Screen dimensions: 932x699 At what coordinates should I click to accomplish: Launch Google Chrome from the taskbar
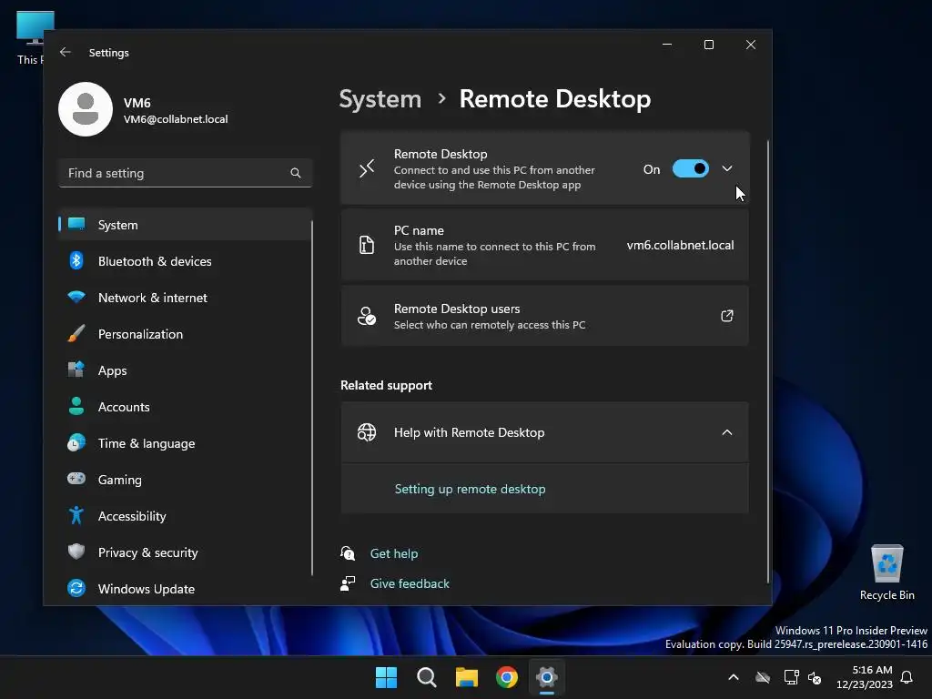pos(507,677)
